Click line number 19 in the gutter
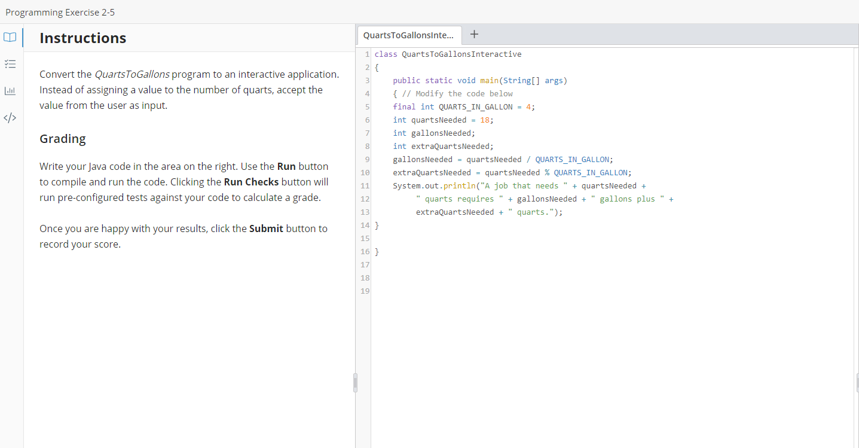Viewport: 859px width, 448px height. click(x=364, y=291)
